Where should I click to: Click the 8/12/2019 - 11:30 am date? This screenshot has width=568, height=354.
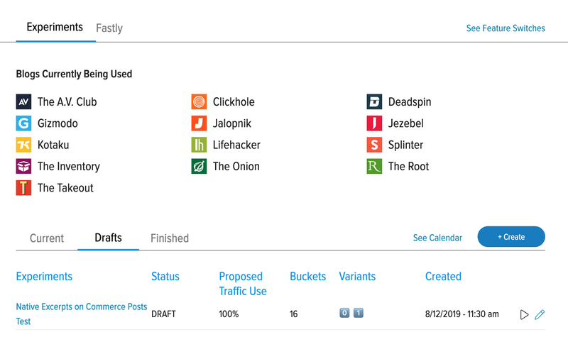tap(462, 314)
